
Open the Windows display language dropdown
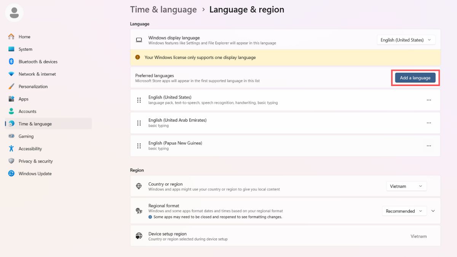406,40
